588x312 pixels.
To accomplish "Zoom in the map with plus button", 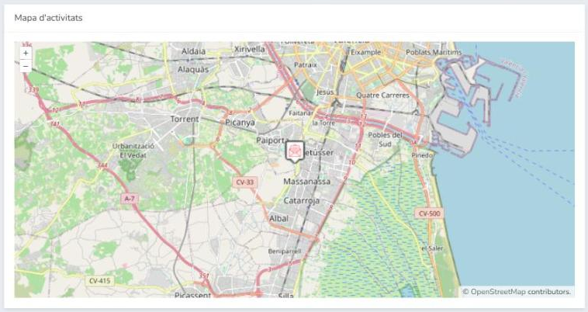I will click(26, 54).
